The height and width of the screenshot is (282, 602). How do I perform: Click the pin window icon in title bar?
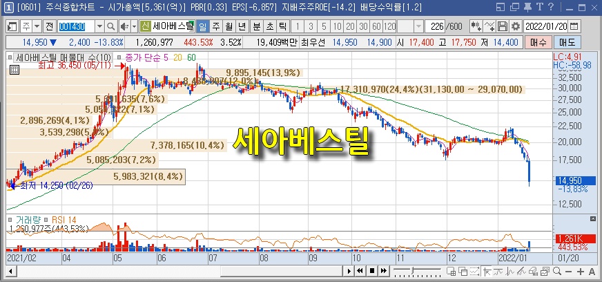point(528,7)
